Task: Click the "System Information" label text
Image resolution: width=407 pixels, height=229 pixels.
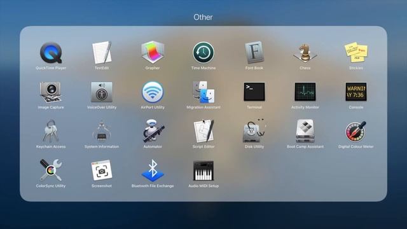Action: click(102, 146)
